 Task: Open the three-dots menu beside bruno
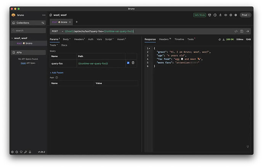(x=44, y=15)
